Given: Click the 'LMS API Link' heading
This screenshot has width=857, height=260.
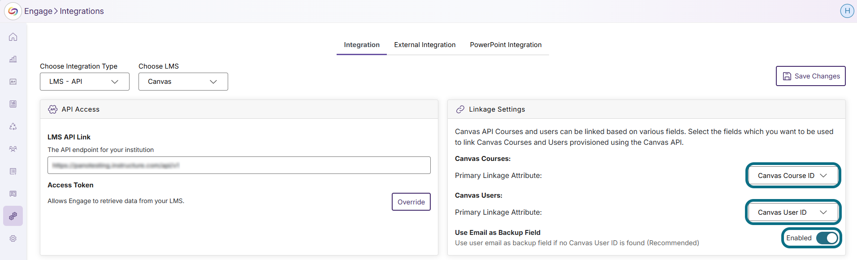Looking at the screenshot, I should [69, 137].
